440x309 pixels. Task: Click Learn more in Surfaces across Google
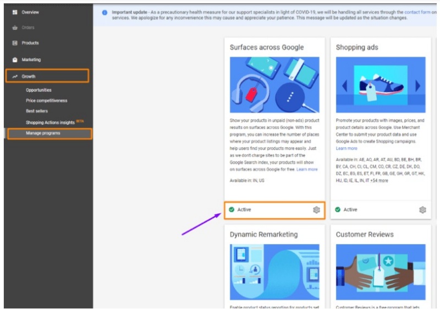(x=307, y=170)
